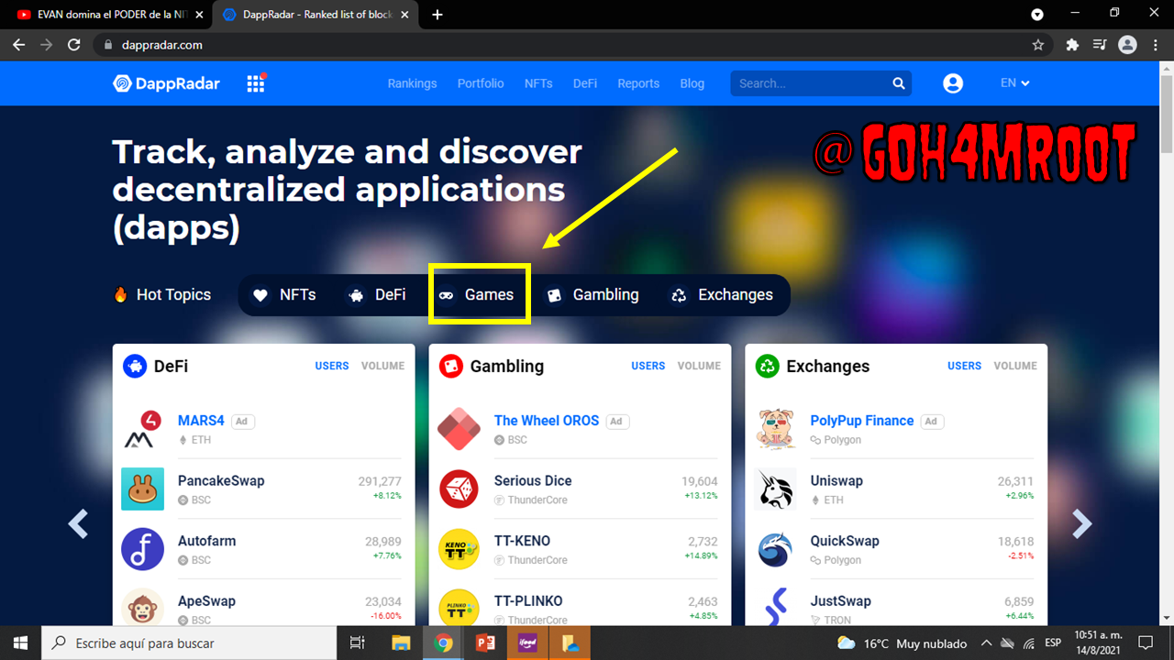Focus the DappRadar search field
This screenshot has width=1174, height=660.
pyautogui.click(x=821, y=83)
